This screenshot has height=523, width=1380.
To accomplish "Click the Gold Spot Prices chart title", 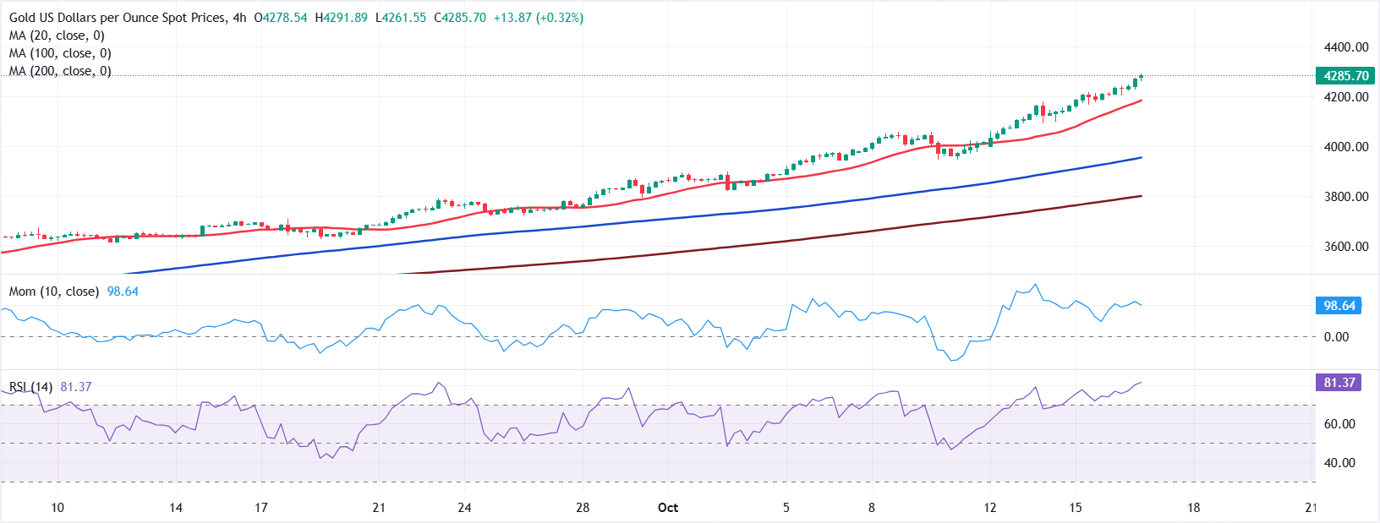I will [118, 18].
